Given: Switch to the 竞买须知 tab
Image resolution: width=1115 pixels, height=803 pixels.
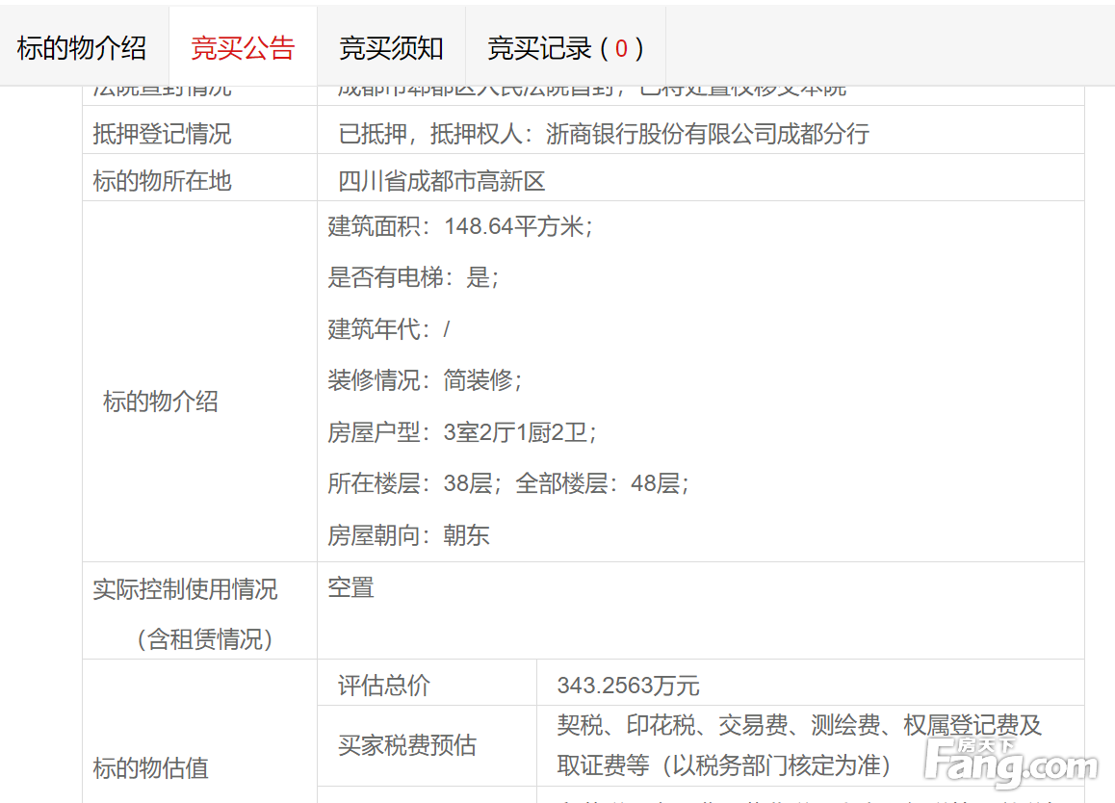Looking at the screenshot, I should pos(391,47).
